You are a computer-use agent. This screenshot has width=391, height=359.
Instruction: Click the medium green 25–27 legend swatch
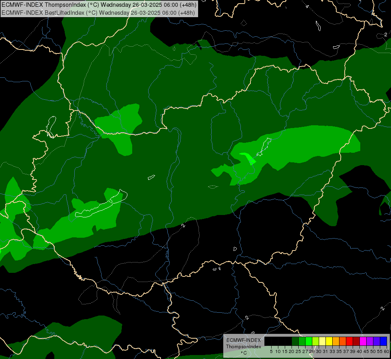click(302, 341)
